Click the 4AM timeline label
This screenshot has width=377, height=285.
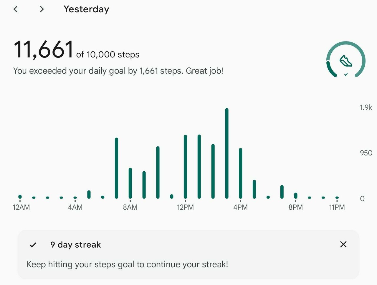coord(75,207)
